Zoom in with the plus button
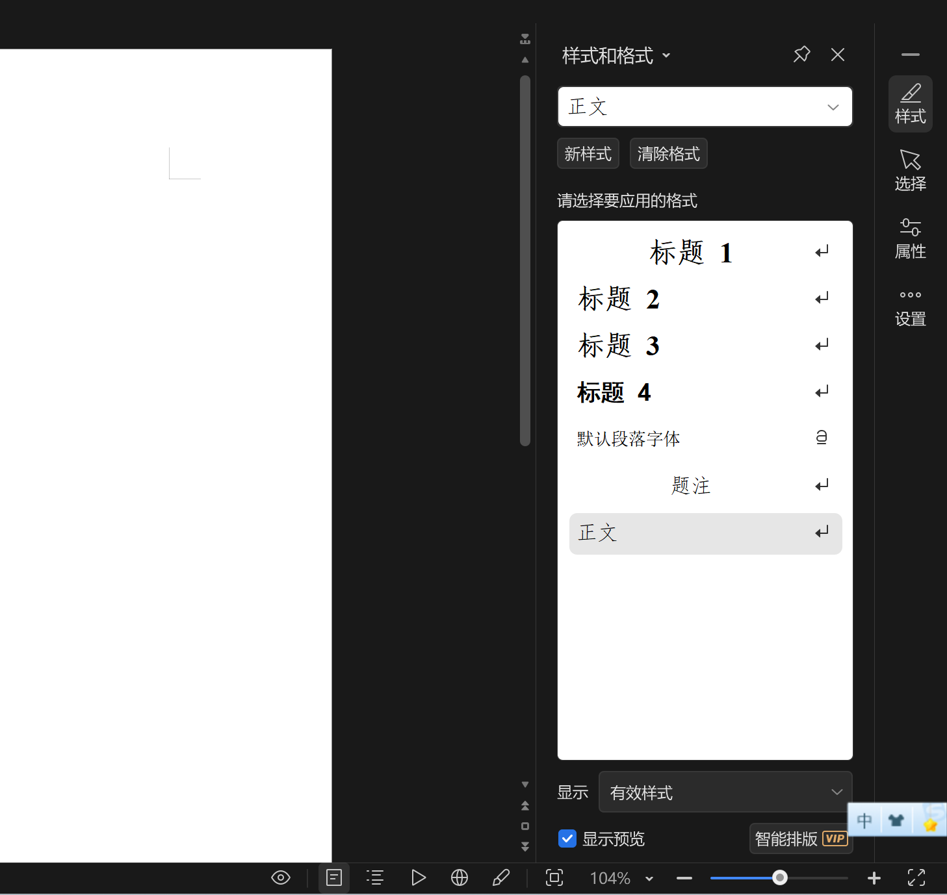 click(874, 878)
